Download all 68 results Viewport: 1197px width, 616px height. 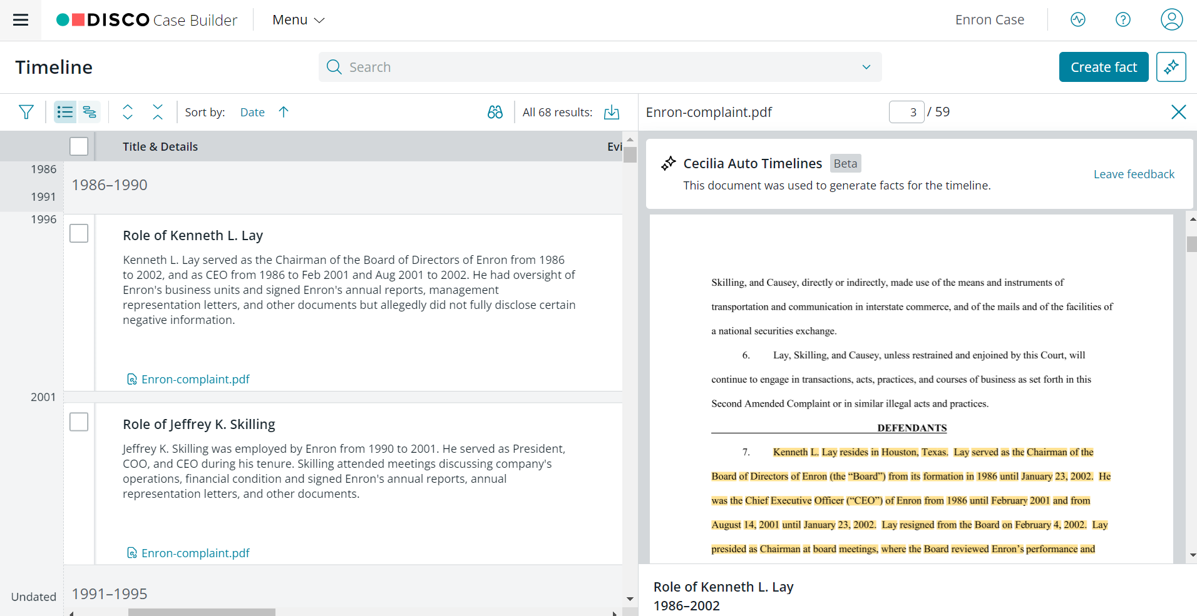tap(612, 112)
